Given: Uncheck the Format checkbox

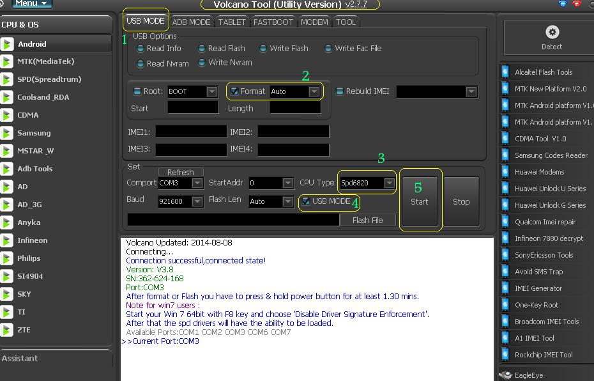Looking at the screenshot, I should click(234, 91).
